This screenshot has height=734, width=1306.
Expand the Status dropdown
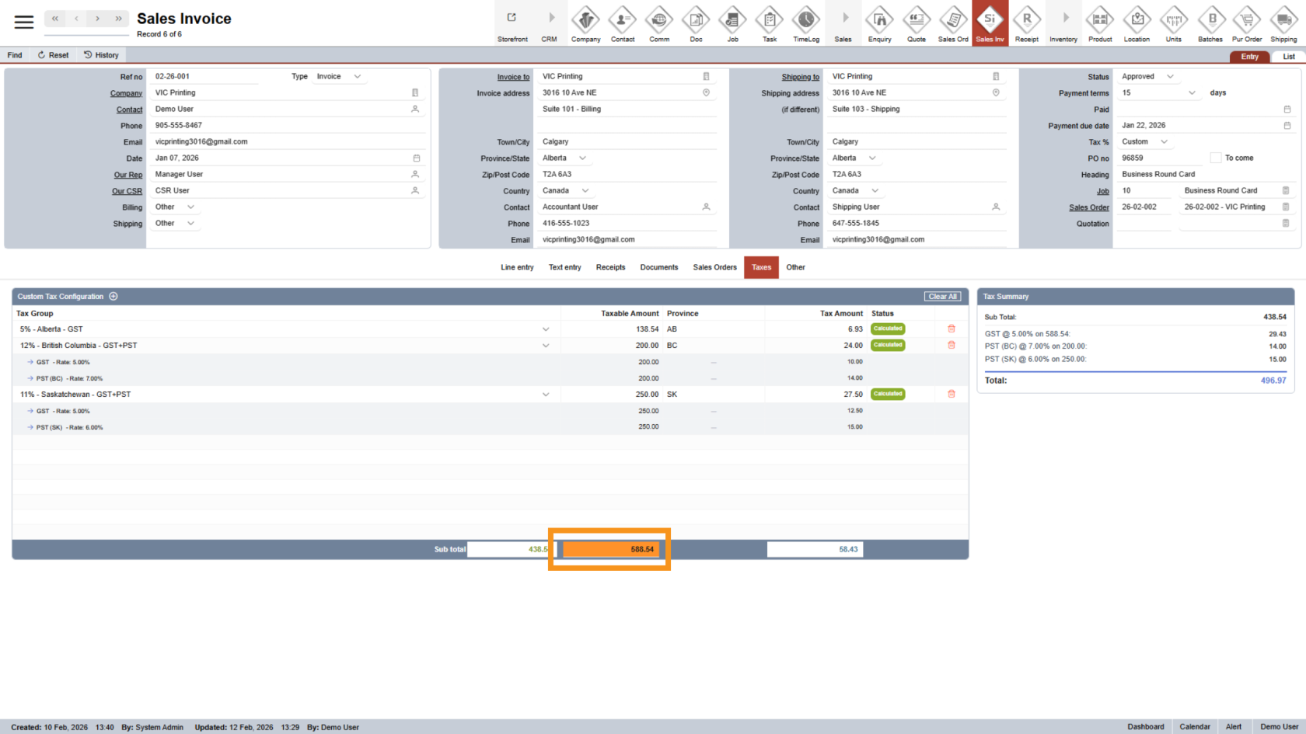(1170, 77)
